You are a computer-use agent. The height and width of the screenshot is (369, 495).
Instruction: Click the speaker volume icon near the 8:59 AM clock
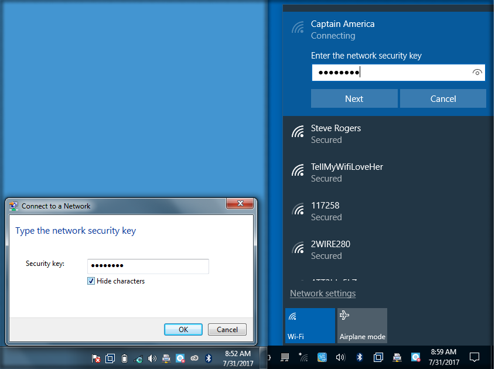(340, 357)
